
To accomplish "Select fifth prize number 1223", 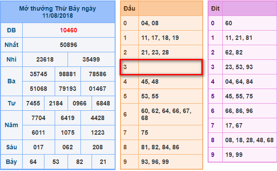I will coord(97,132).
